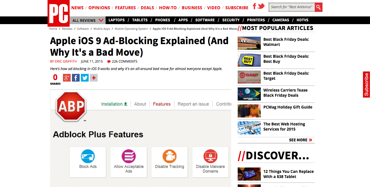Go to HDTVs reviews
Image resolution: width=370 pixels, height=187 pixels.
302,20
